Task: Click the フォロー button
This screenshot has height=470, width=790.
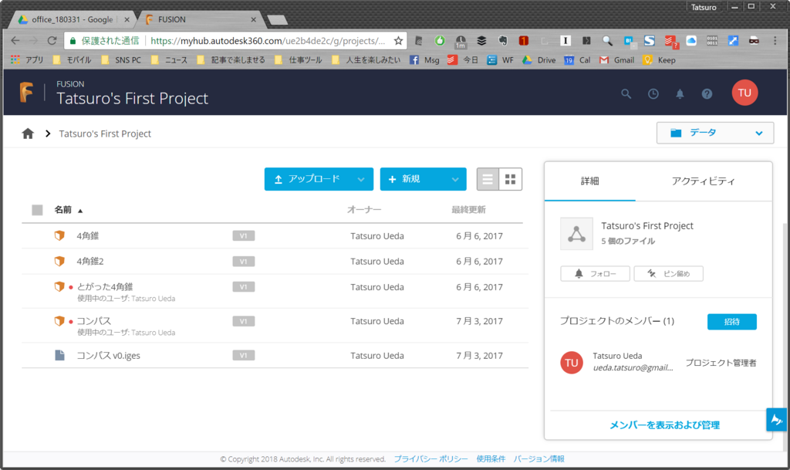Action: point(595,273)
